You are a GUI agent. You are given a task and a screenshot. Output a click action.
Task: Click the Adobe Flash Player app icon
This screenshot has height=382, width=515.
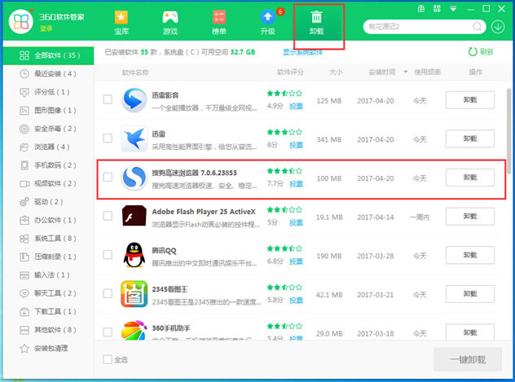(x=134, y=216)
